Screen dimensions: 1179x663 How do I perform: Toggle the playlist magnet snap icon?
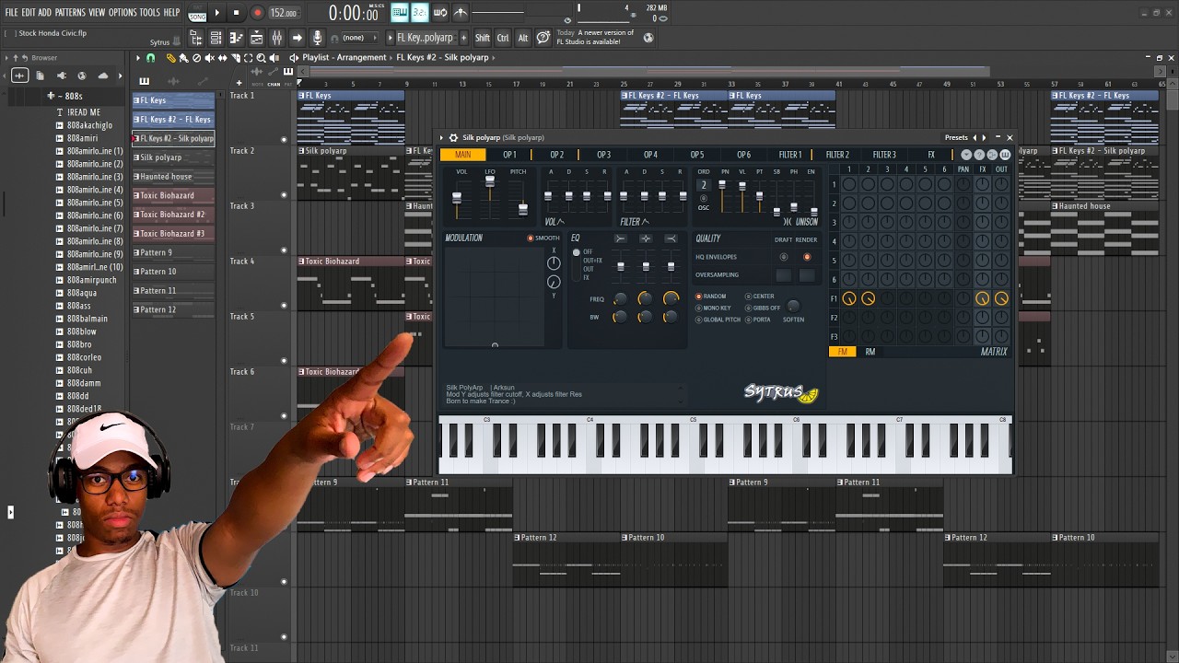(x=151, y=58)
